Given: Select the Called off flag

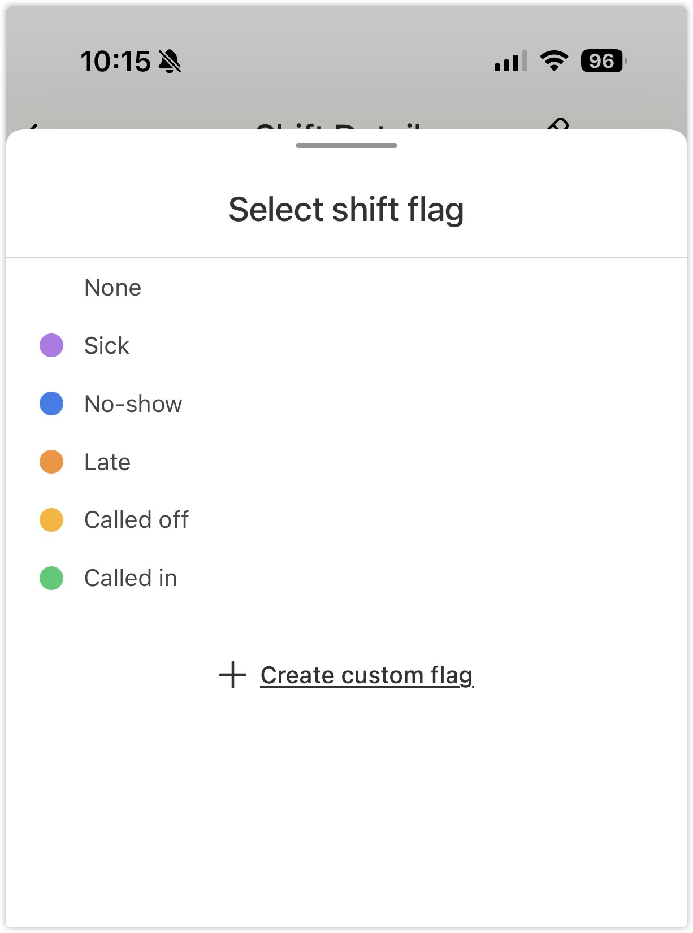Looking at the screenshot, I should click(x=346, y=520).
